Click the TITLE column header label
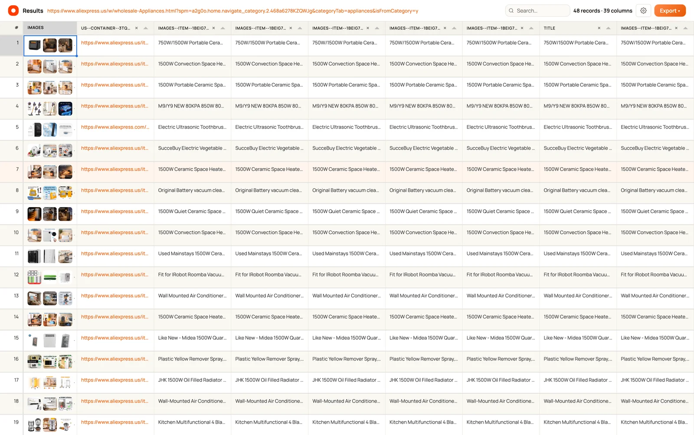694x435 pixels. coord(550,28)
